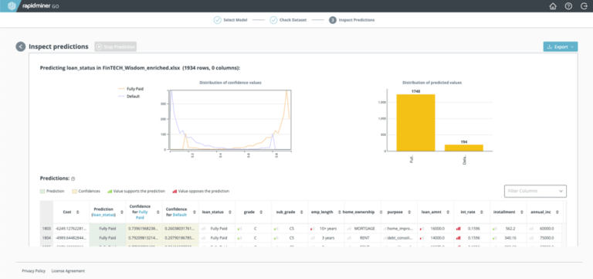The image size is (593, 279).
Task: Open the help question mark icon
Action: tap(568, 6)
